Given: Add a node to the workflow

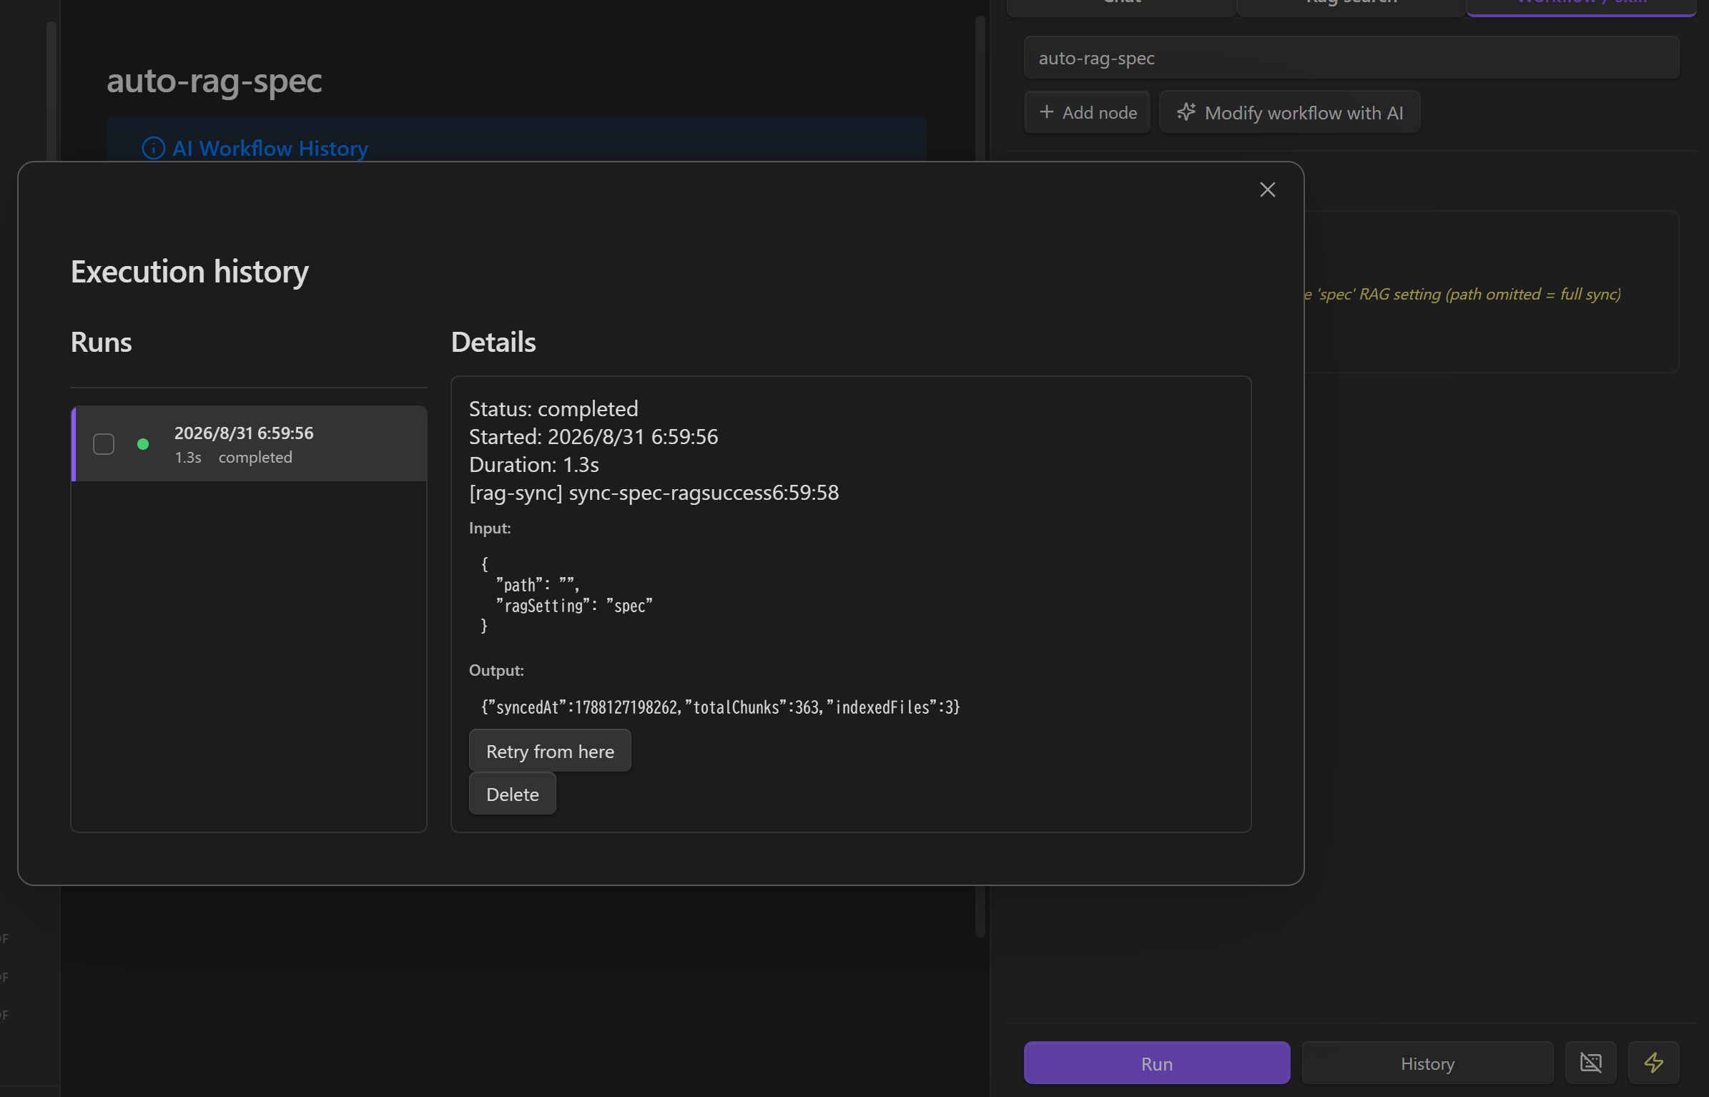Looking at the screenshot, I should tap(1087, 112).
